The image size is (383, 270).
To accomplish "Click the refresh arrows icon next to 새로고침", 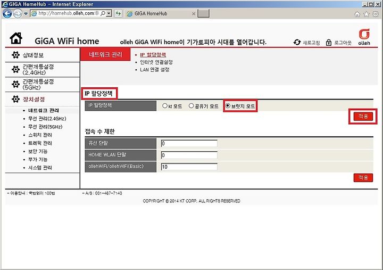I will pyautogui.click(x=297, y=42).
